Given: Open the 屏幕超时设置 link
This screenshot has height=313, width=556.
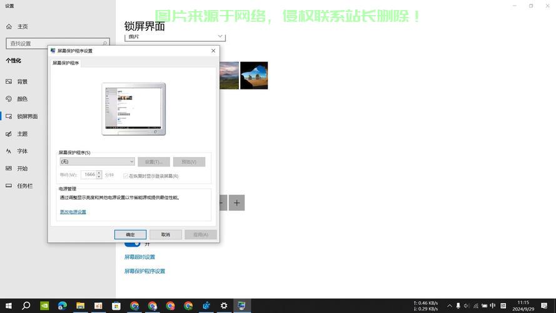Looking at the screenshot, I should point(139,257).
